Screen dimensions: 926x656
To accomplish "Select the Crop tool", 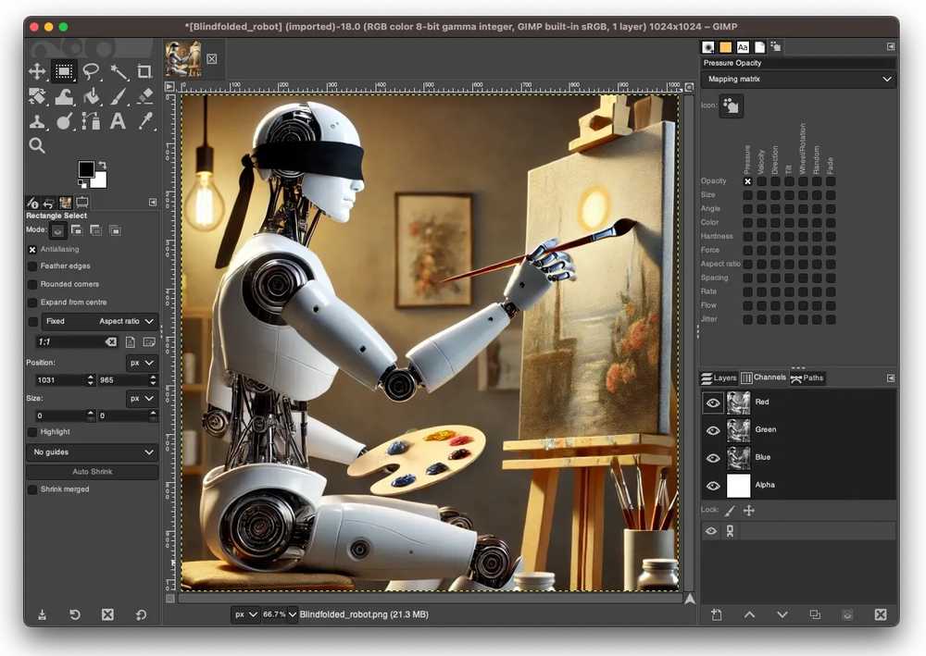I will (x=144, y=71).
